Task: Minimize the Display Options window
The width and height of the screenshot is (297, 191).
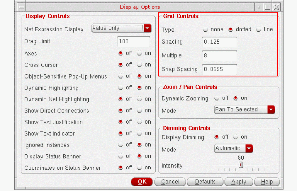Action: pos(259,7)
